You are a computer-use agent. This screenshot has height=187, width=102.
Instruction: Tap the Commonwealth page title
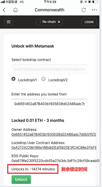click(x=49, y=10)
